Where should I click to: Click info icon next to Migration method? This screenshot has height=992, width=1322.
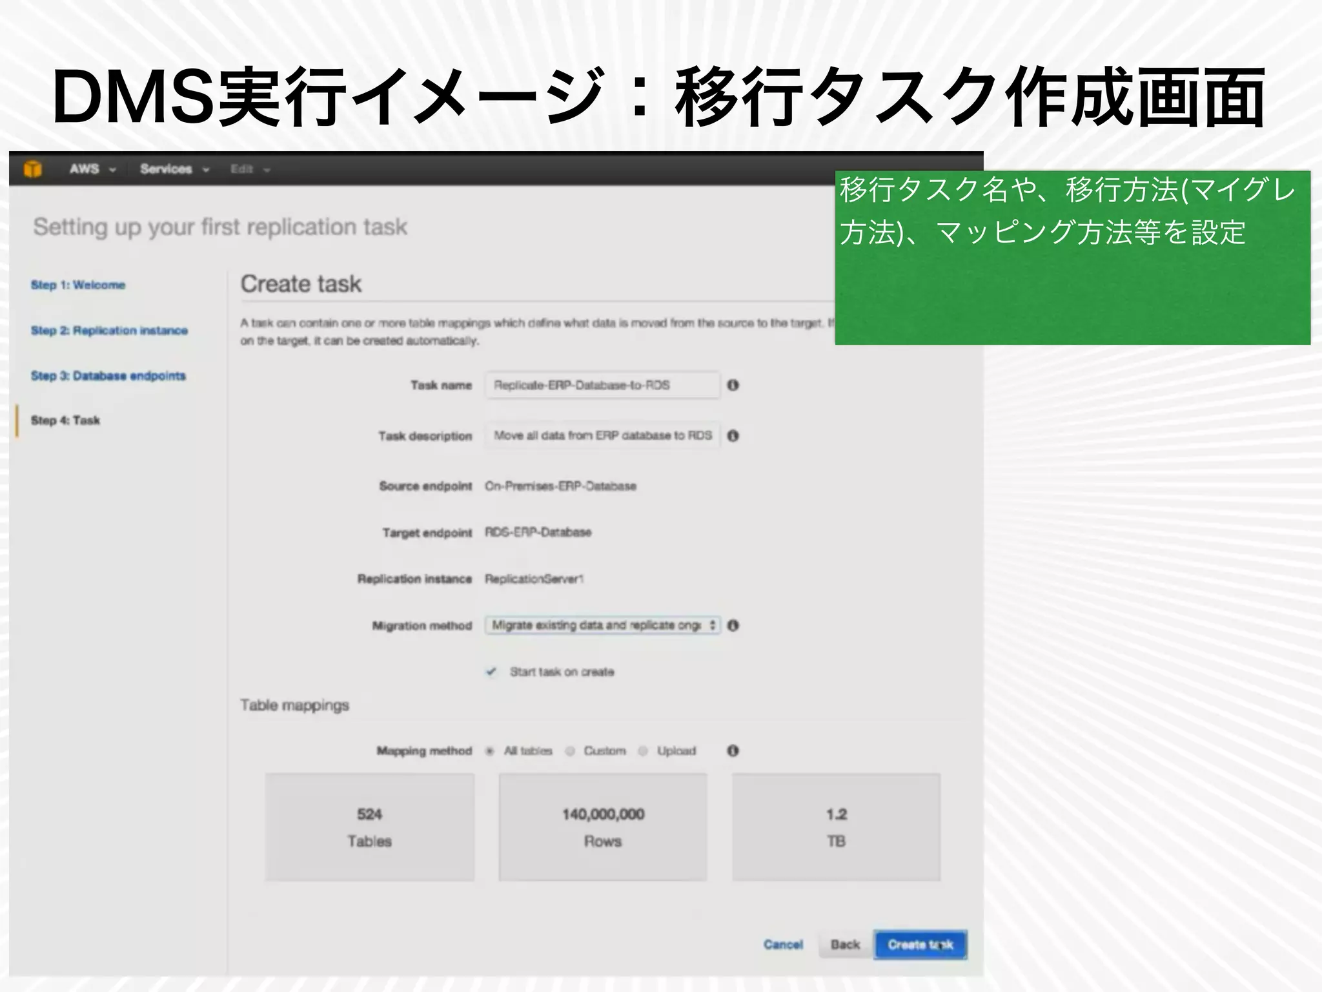[x=733, y=625]
